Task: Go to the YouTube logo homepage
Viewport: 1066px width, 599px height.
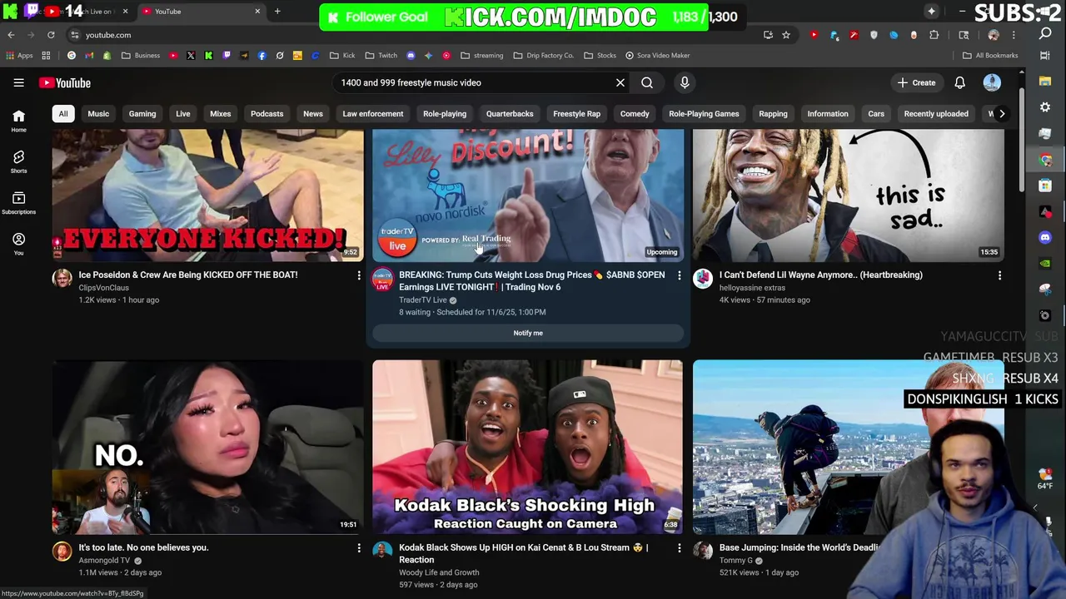Action: (x=64, y=82)
